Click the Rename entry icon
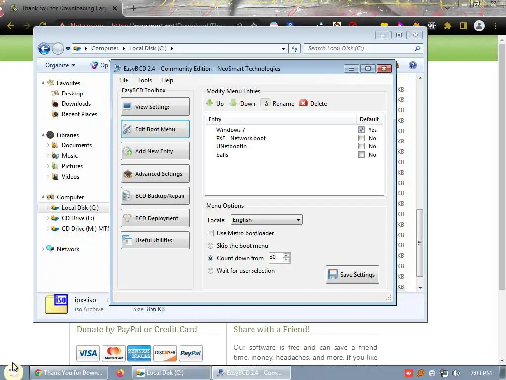 point(265,103)
